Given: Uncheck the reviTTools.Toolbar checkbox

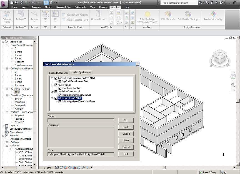Looking at the screenshot, I should (60, 88).
